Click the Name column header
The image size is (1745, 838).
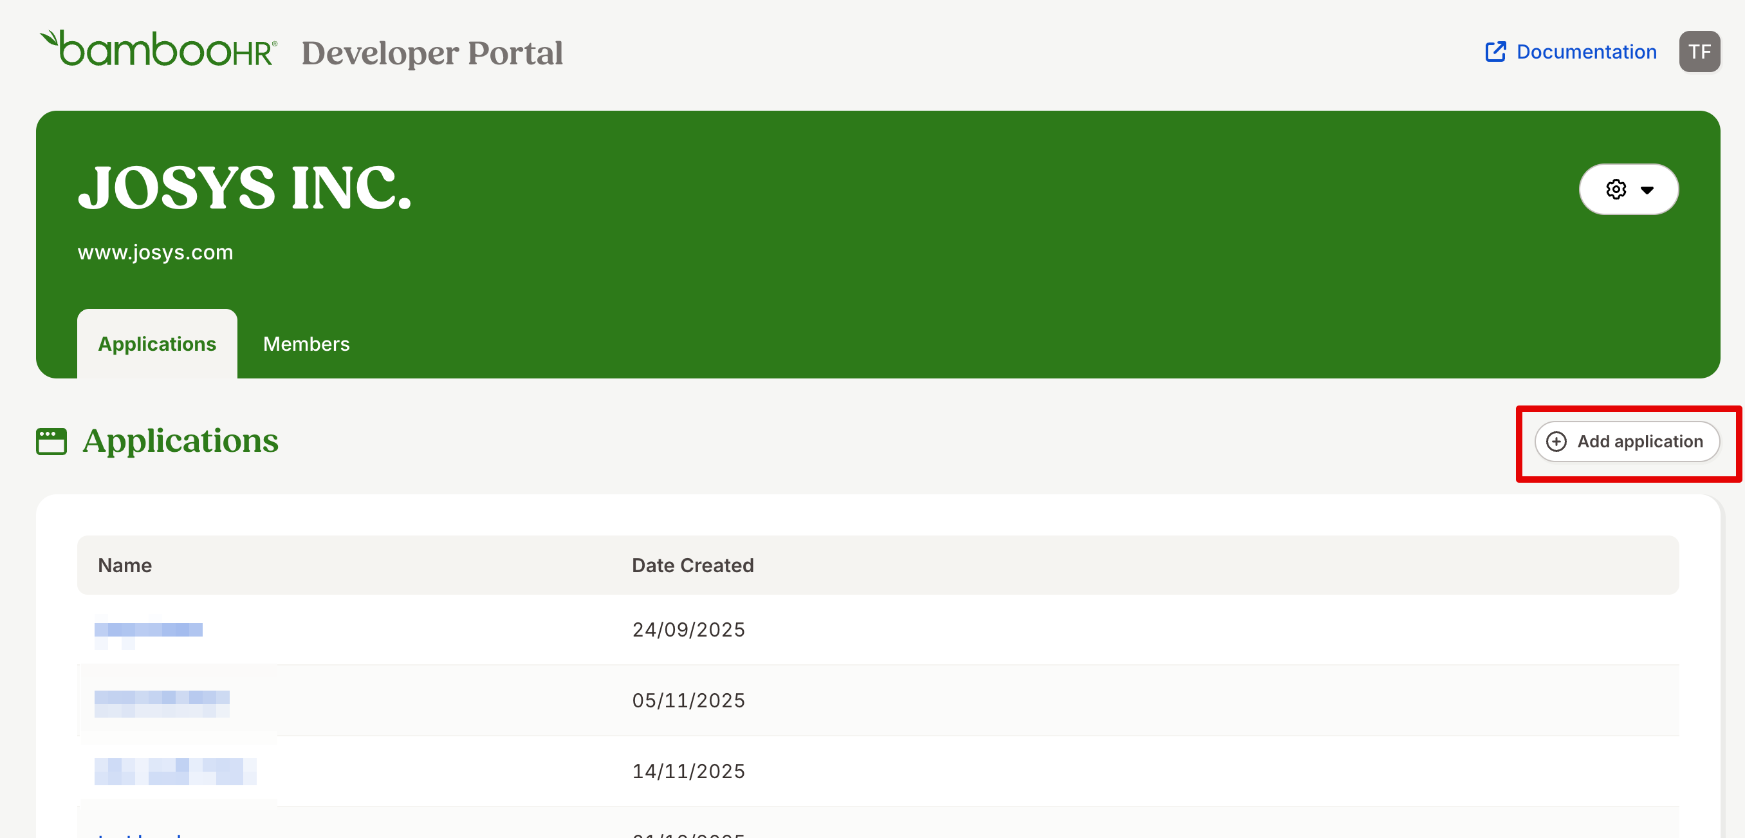pyautogui.click(x=125, y=566)
